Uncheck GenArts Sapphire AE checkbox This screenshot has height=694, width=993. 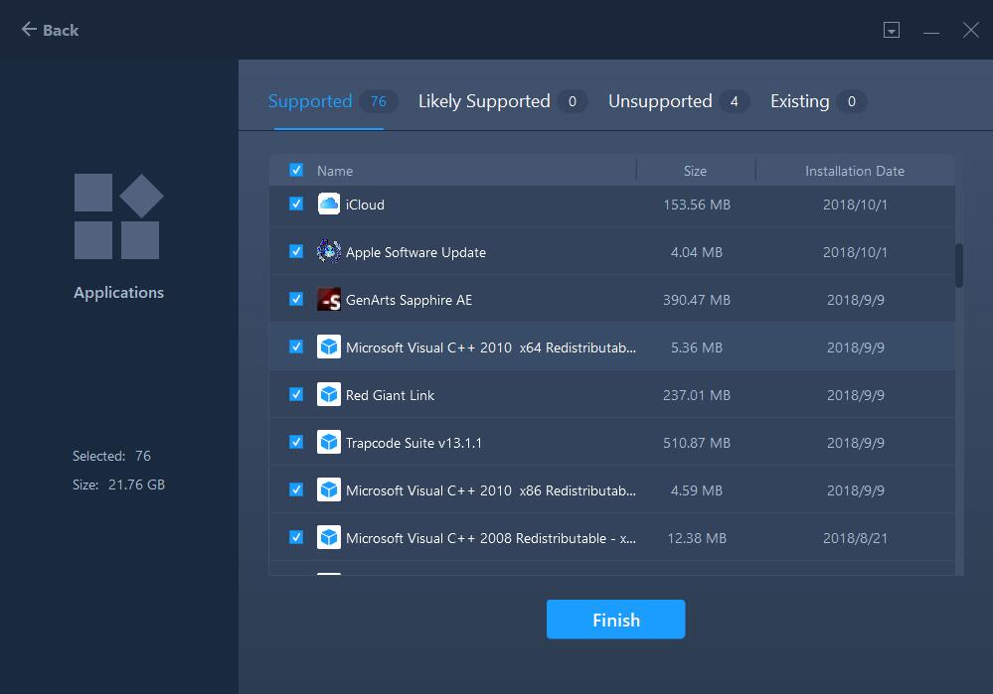296,299
